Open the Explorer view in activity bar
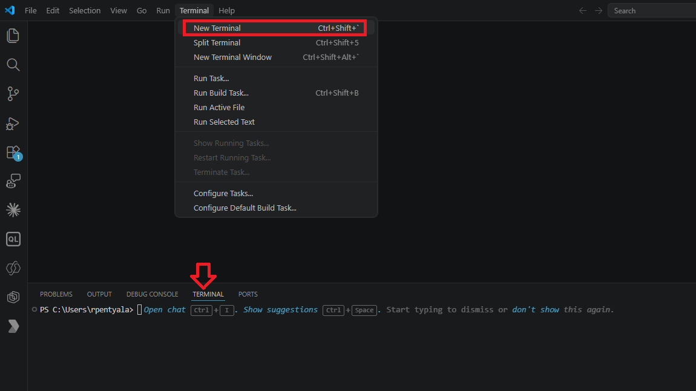This screenshot has width=696, height=391. [13, 36]
